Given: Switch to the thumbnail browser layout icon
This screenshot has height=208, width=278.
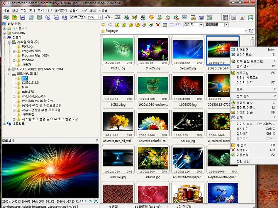Looking at the screenshot, I should click(225, 17).
